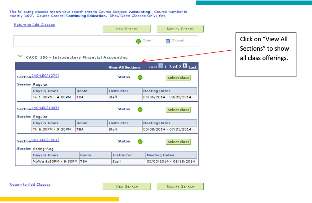Select class for Tuesday 1:00PM section
Image resolution: width=312 pixels, height=203 pixels.
[x=178, y=78]
